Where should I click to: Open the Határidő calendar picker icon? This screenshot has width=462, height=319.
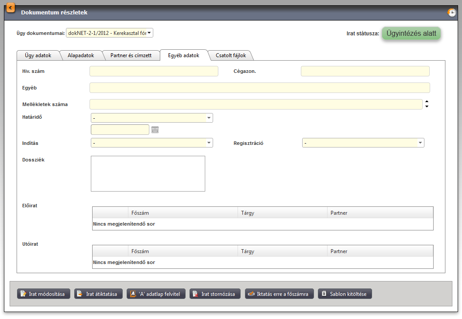(155, 130)
